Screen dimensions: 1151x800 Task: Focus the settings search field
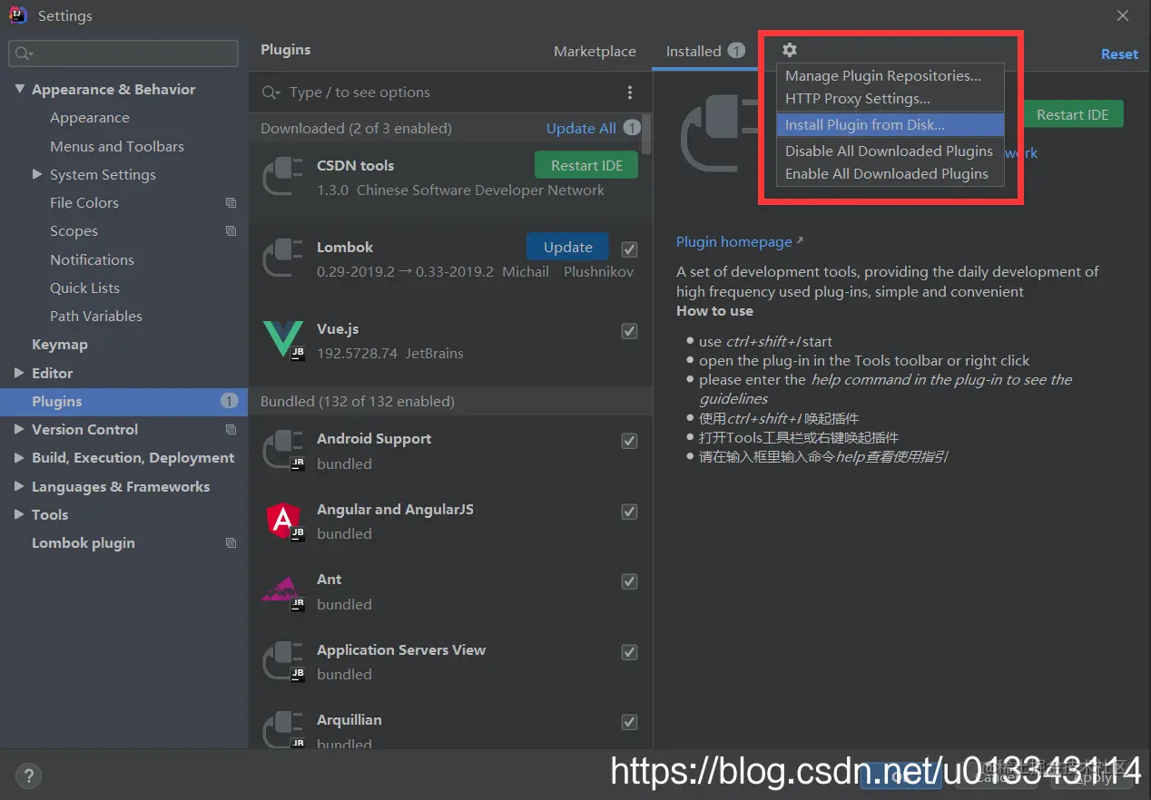coord(123,54)
